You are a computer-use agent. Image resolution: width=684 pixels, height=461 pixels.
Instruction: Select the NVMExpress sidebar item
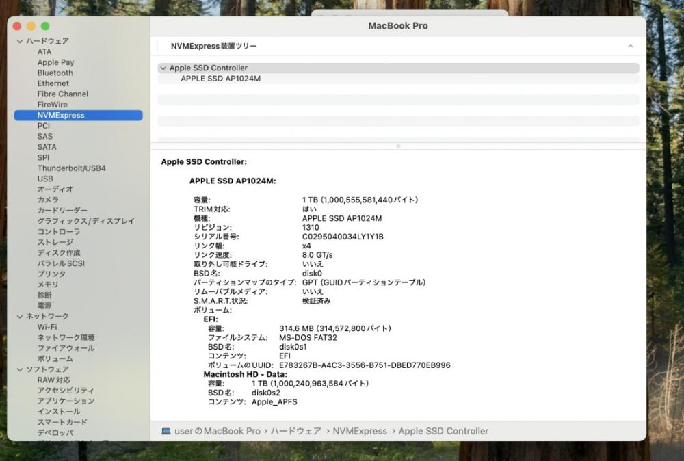tap(79, 115)
